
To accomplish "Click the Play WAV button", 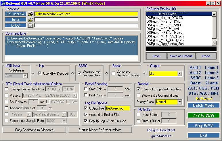I will (204, 125).
